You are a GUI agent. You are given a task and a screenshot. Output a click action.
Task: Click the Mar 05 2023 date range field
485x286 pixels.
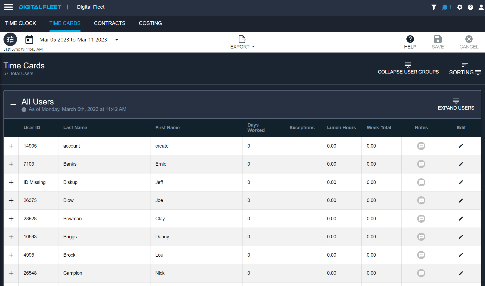pos(73,39)
